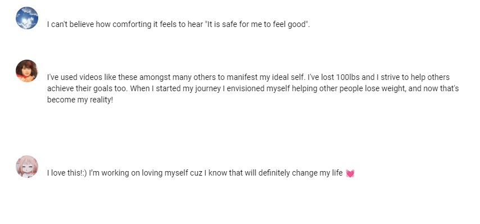This screenshot has width=480, height=224.
Task: Click the quoted phrase "It is safe for me to feel good"
Action: [256, 25]
